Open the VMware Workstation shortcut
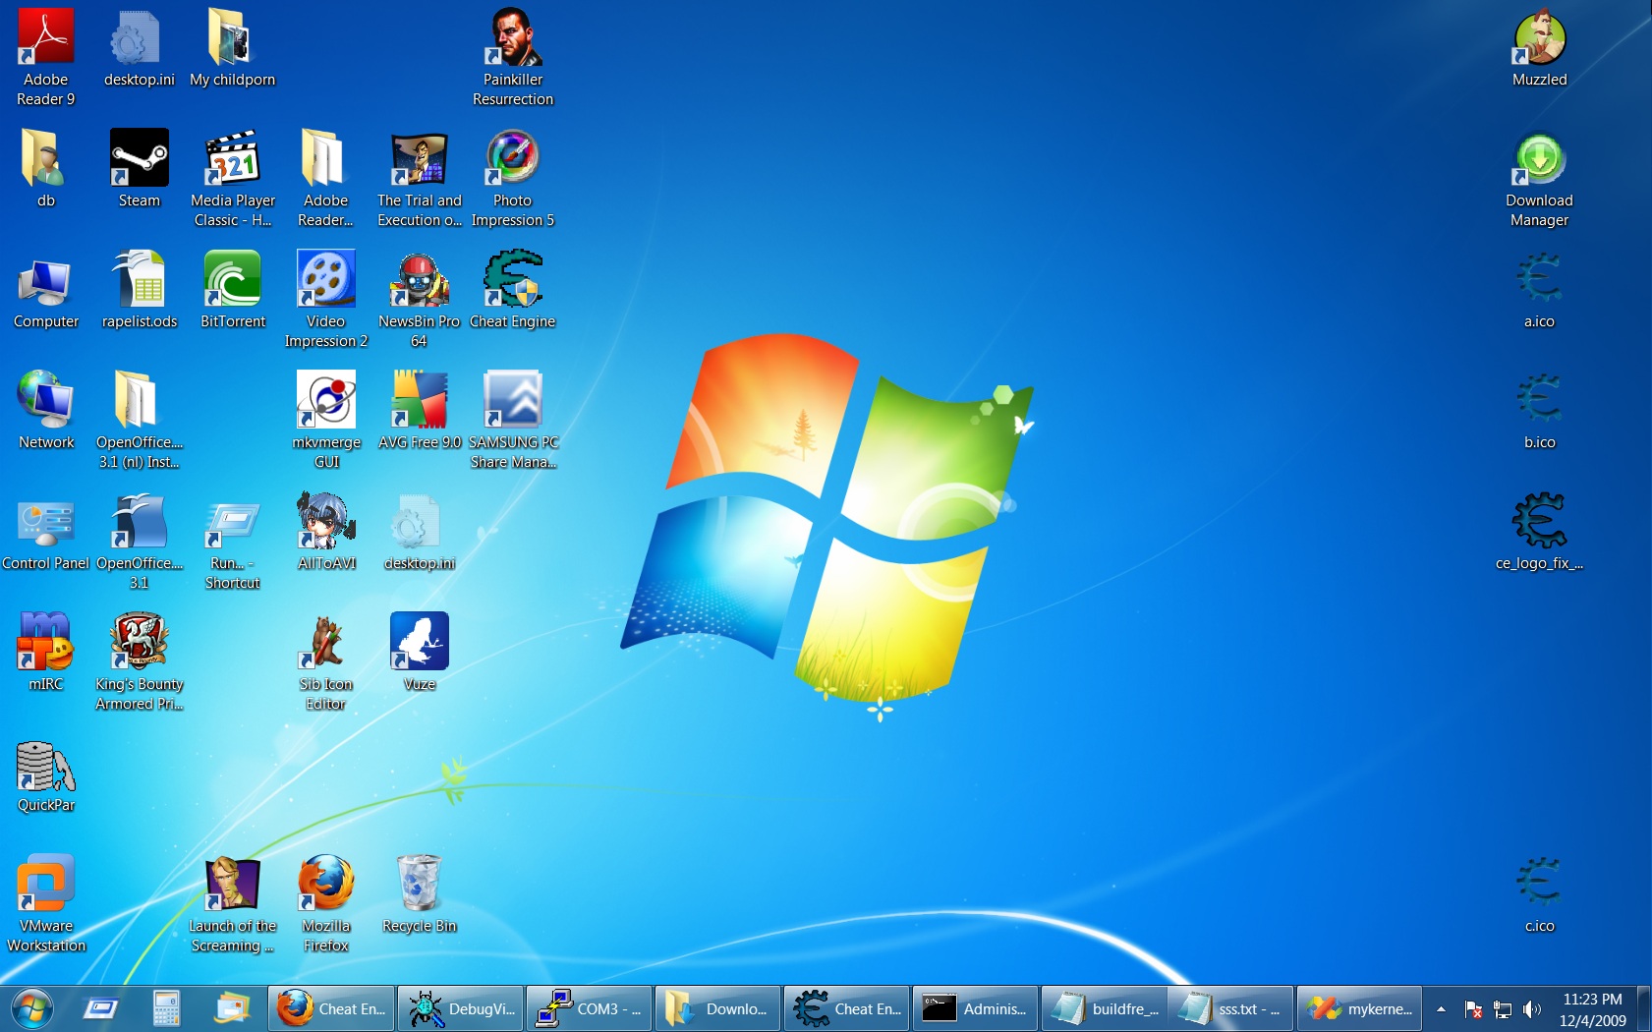Screen dimensions: 1652x1032 point(46,904)
